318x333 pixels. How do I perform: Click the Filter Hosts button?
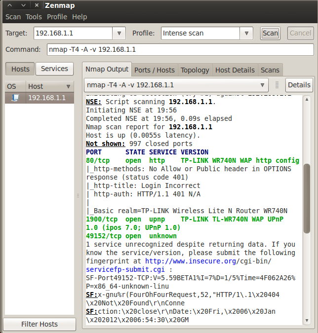(40, 324)
